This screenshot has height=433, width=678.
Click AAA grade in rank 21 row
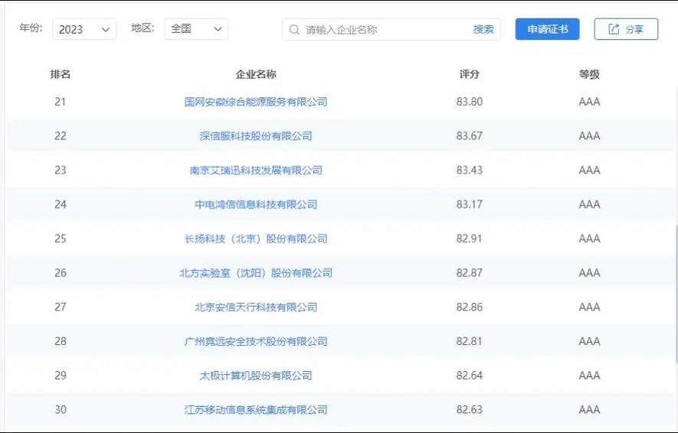point(589,102)
